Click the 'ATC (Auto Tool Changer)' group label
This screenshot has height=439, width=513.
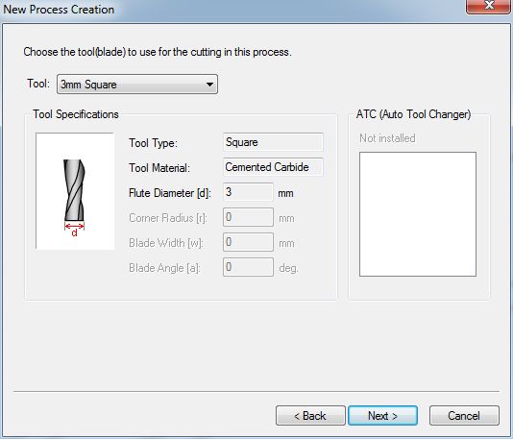413,114
